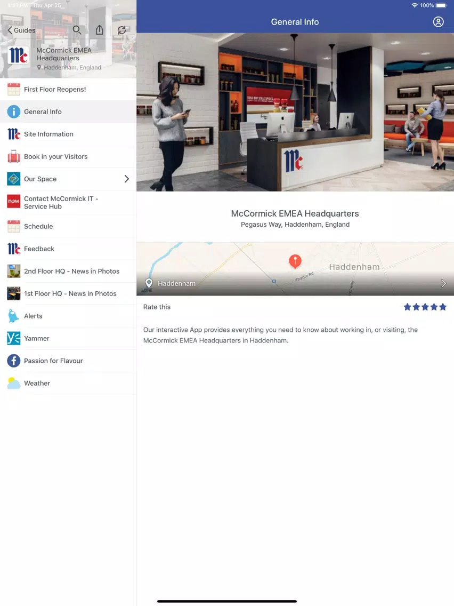Select General Info in the sidebar
Image resolution: width=454 pixels, height=606 pixels.
68,111
